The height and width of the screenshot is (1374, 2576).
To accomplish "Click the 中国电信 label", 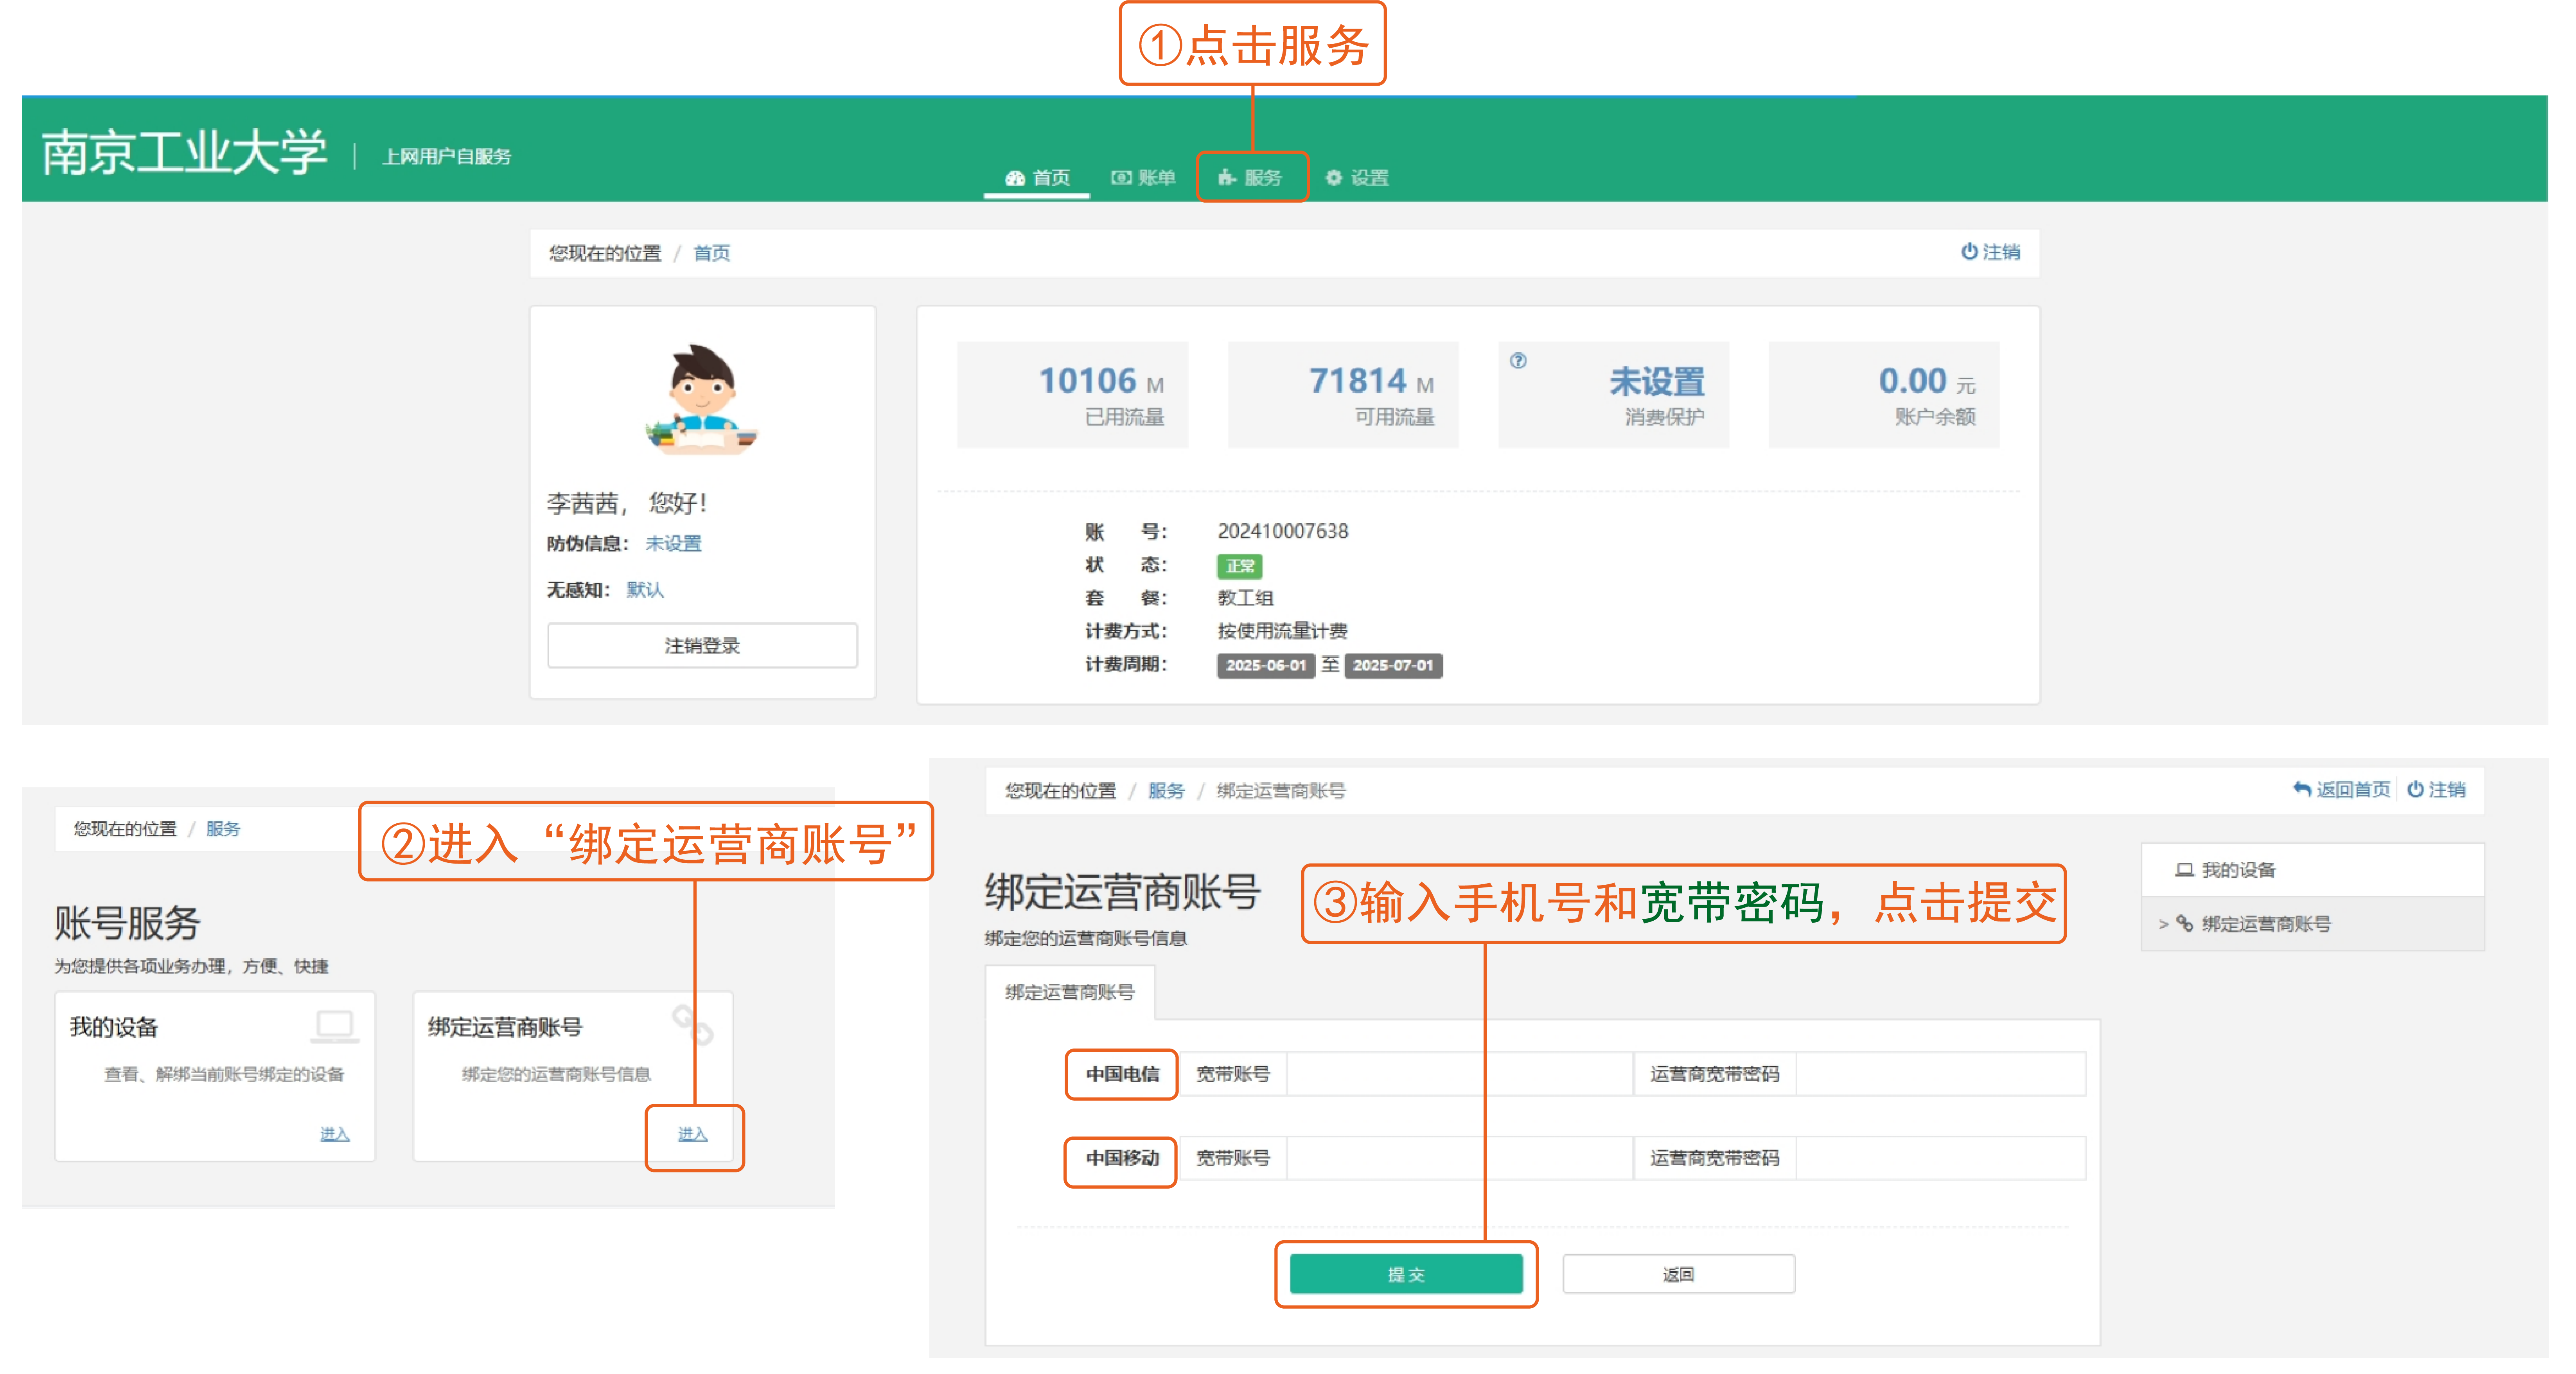I will 1122,1074.
